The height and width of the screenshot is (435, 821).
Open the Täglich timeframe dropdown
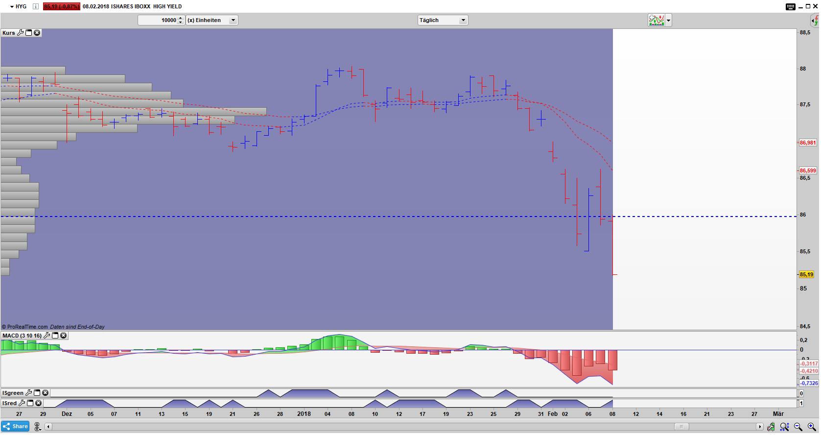click(x=463, y=20)
